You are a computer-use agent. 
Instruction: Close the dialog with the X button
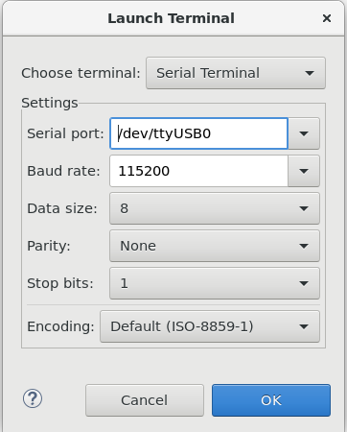tap(327, 18)
